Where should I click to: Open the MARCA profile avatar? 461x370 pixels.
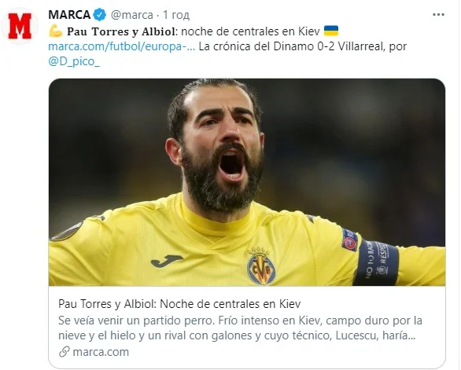20,26
